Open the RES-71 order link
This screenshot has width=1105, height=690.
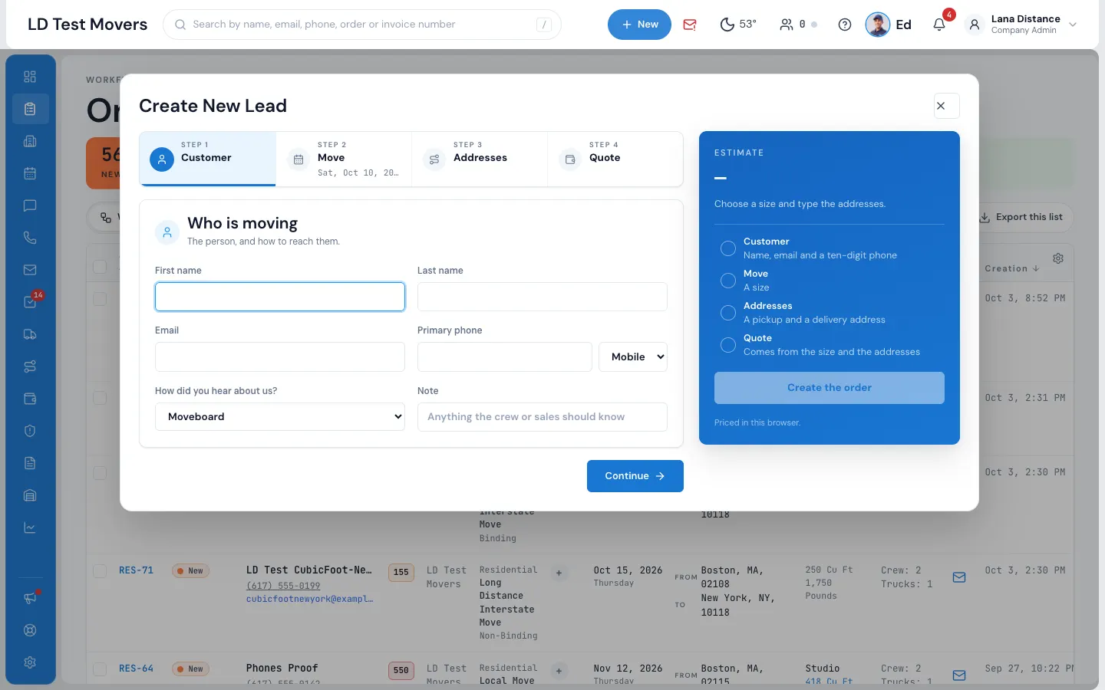tap(137, 570)
